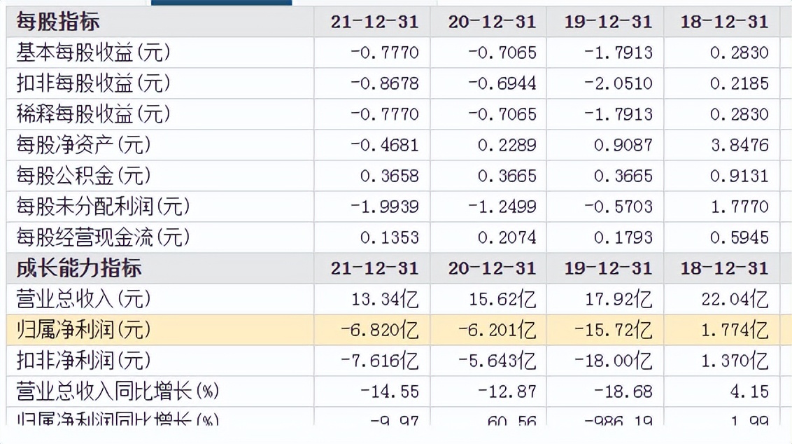Select the 每股净资产(元) row label
The image size is (792, 444).
[83, 145]
